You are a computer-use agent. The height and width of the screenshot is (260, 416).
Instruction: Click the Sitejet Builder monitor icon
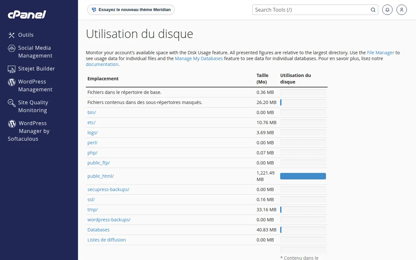click(x=12, y=69)
